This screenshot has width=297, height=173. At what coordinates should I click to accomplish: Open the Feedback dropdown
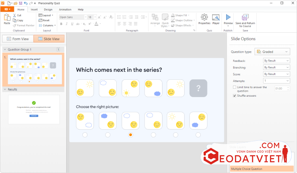277,61
